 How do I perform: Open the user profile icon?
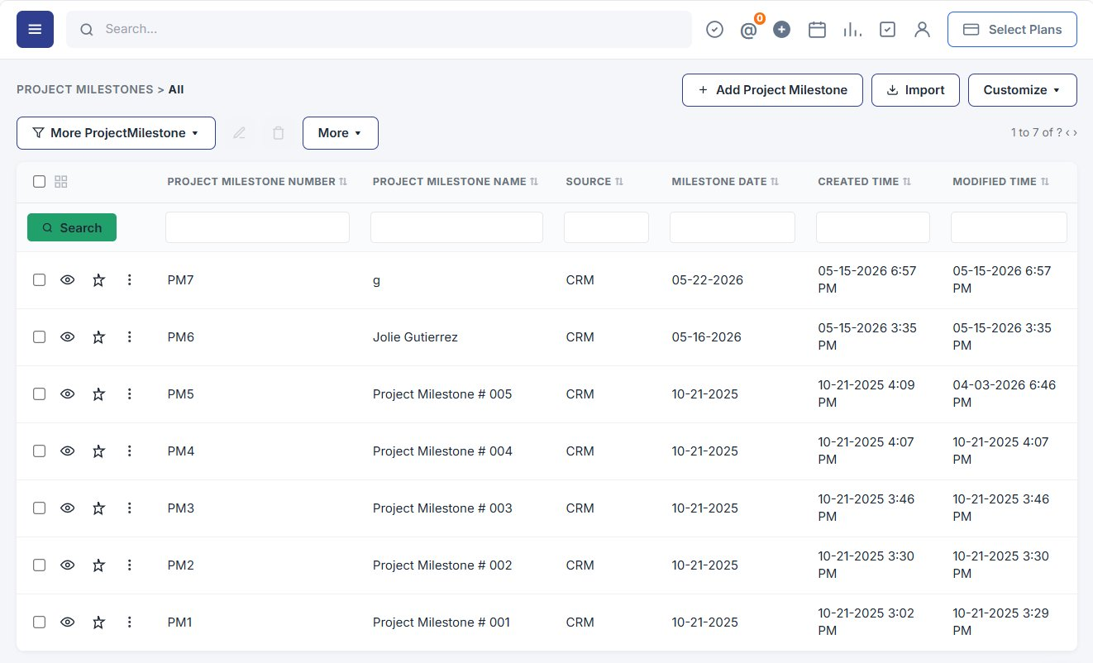pos(922,29)
